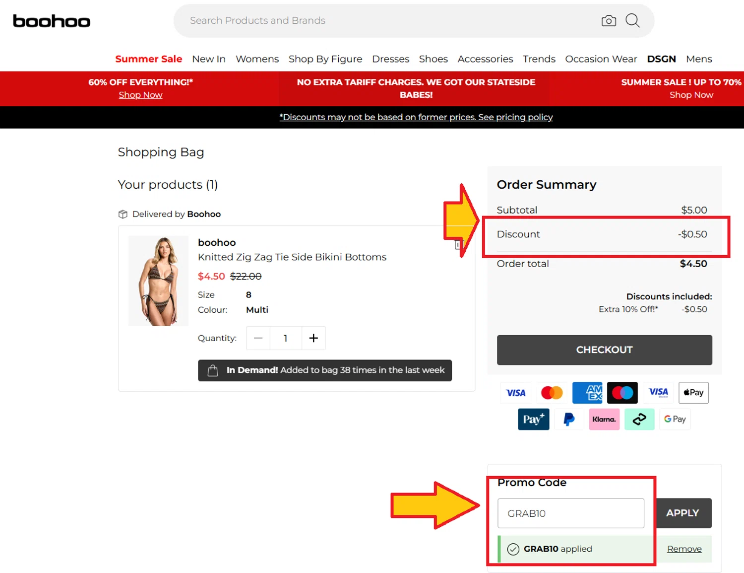Open Dresses menu
This screenshot has height=573, width=744.
[x=390, y=59]
